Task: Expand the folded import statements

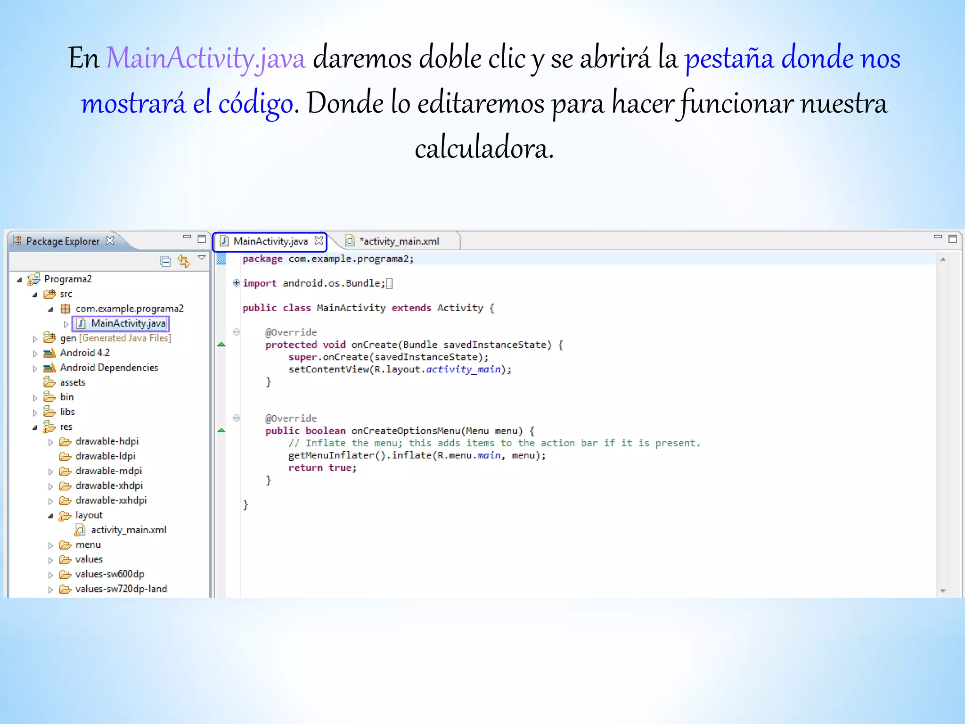Action: (x=237, y=283)
